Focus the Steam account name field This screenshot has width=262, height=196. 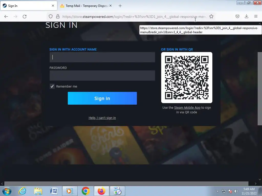click(x=102, y=57)
